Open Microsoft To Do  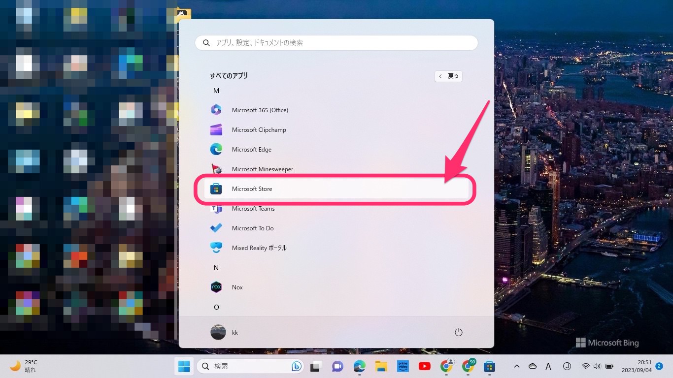coord(336,228)
